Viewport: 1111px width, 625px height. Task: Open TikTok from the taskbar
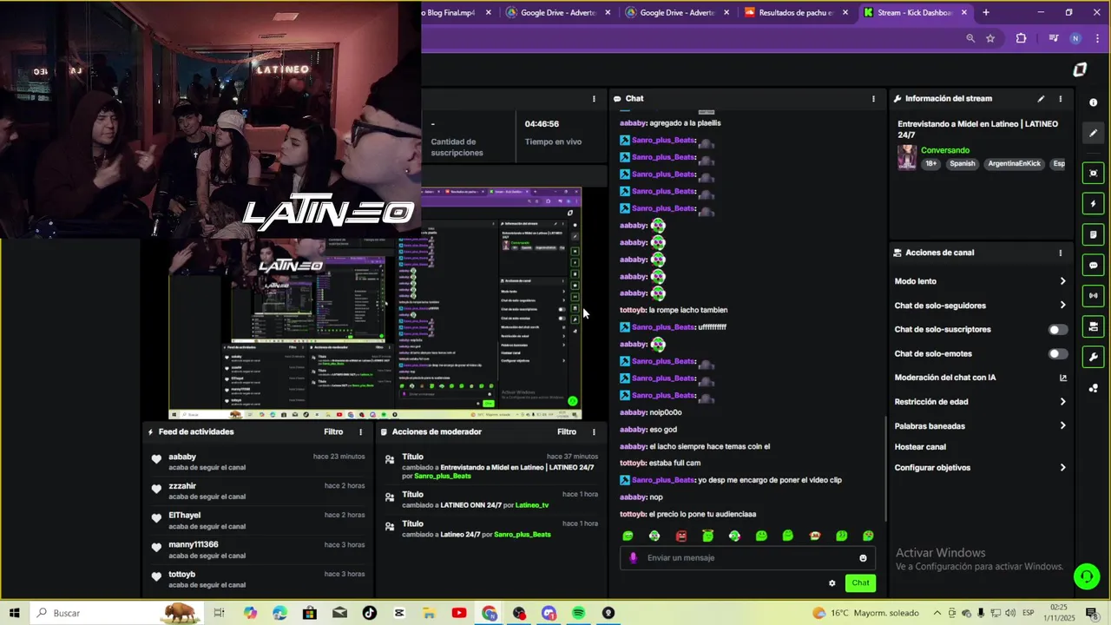pyautogui.click(x=370, y=613)
